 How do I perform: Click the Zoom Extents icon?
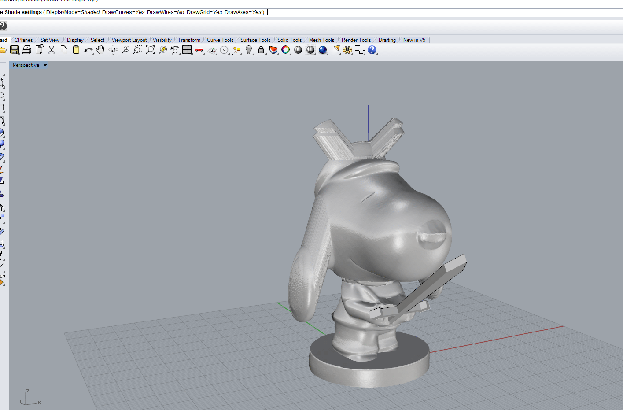(x=150, y=50)
